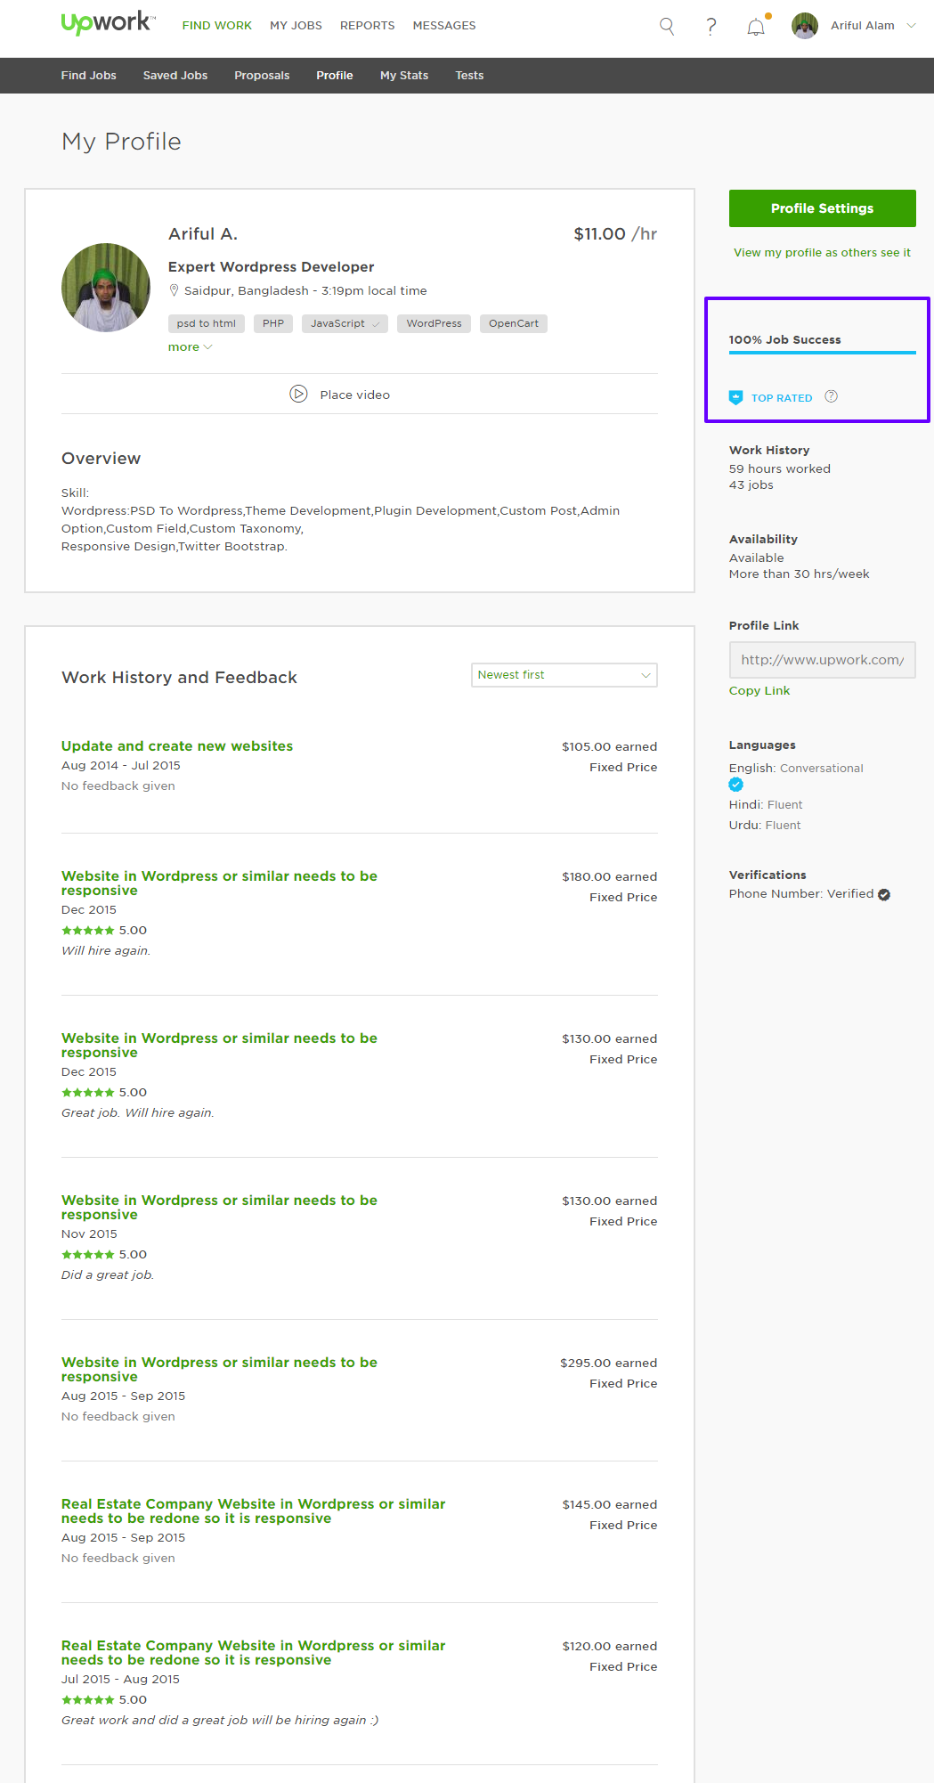The height and width of the screenshot is (1783, 934).
Task: Expand more skills with the more link
Action: click(190, 347)
